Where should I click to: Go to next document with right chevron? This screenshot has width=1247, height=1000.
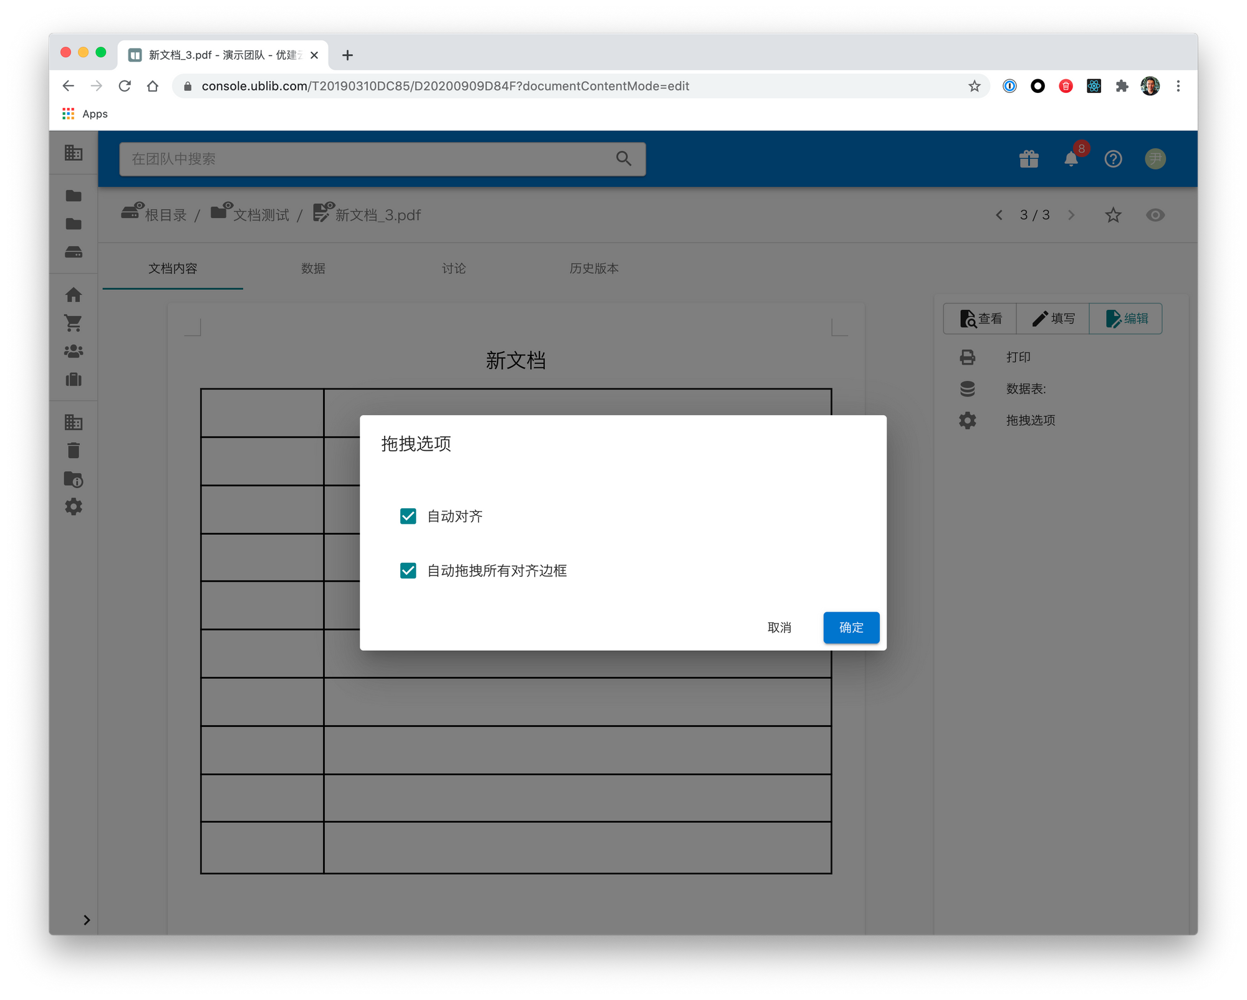click(x=1071, y=215)
